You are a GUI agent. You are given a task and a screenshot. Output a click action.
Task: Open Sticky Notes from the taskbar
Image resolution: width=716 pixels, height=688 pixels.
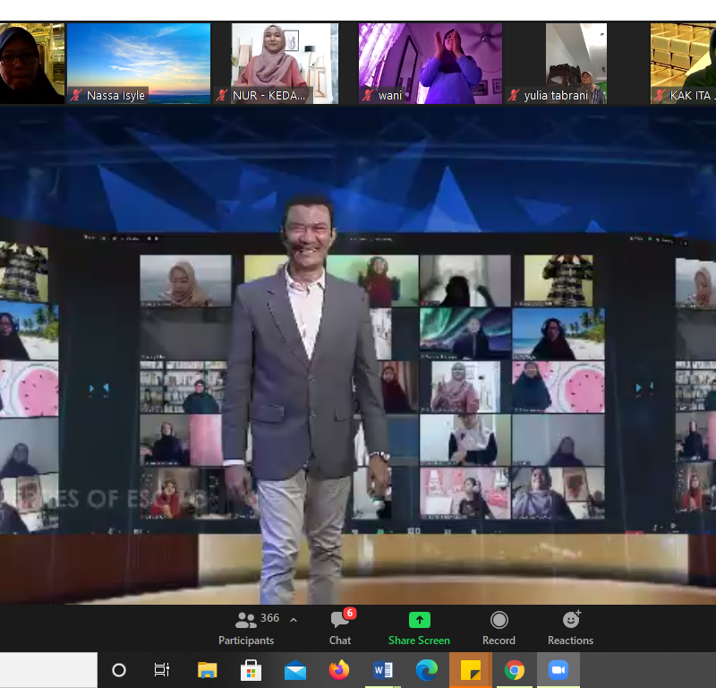[471, 670]
